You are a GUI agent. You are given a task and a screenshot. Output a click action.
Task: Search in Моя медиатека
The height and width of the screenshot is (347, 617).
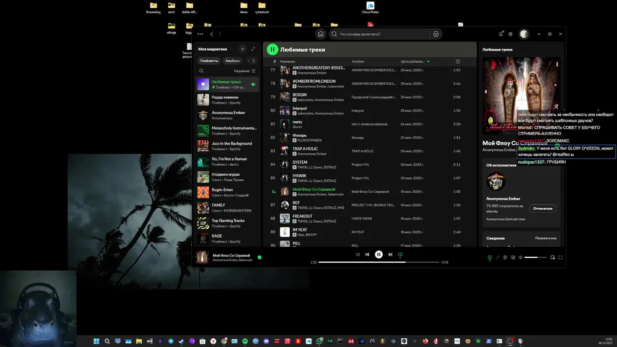(201, 71)
